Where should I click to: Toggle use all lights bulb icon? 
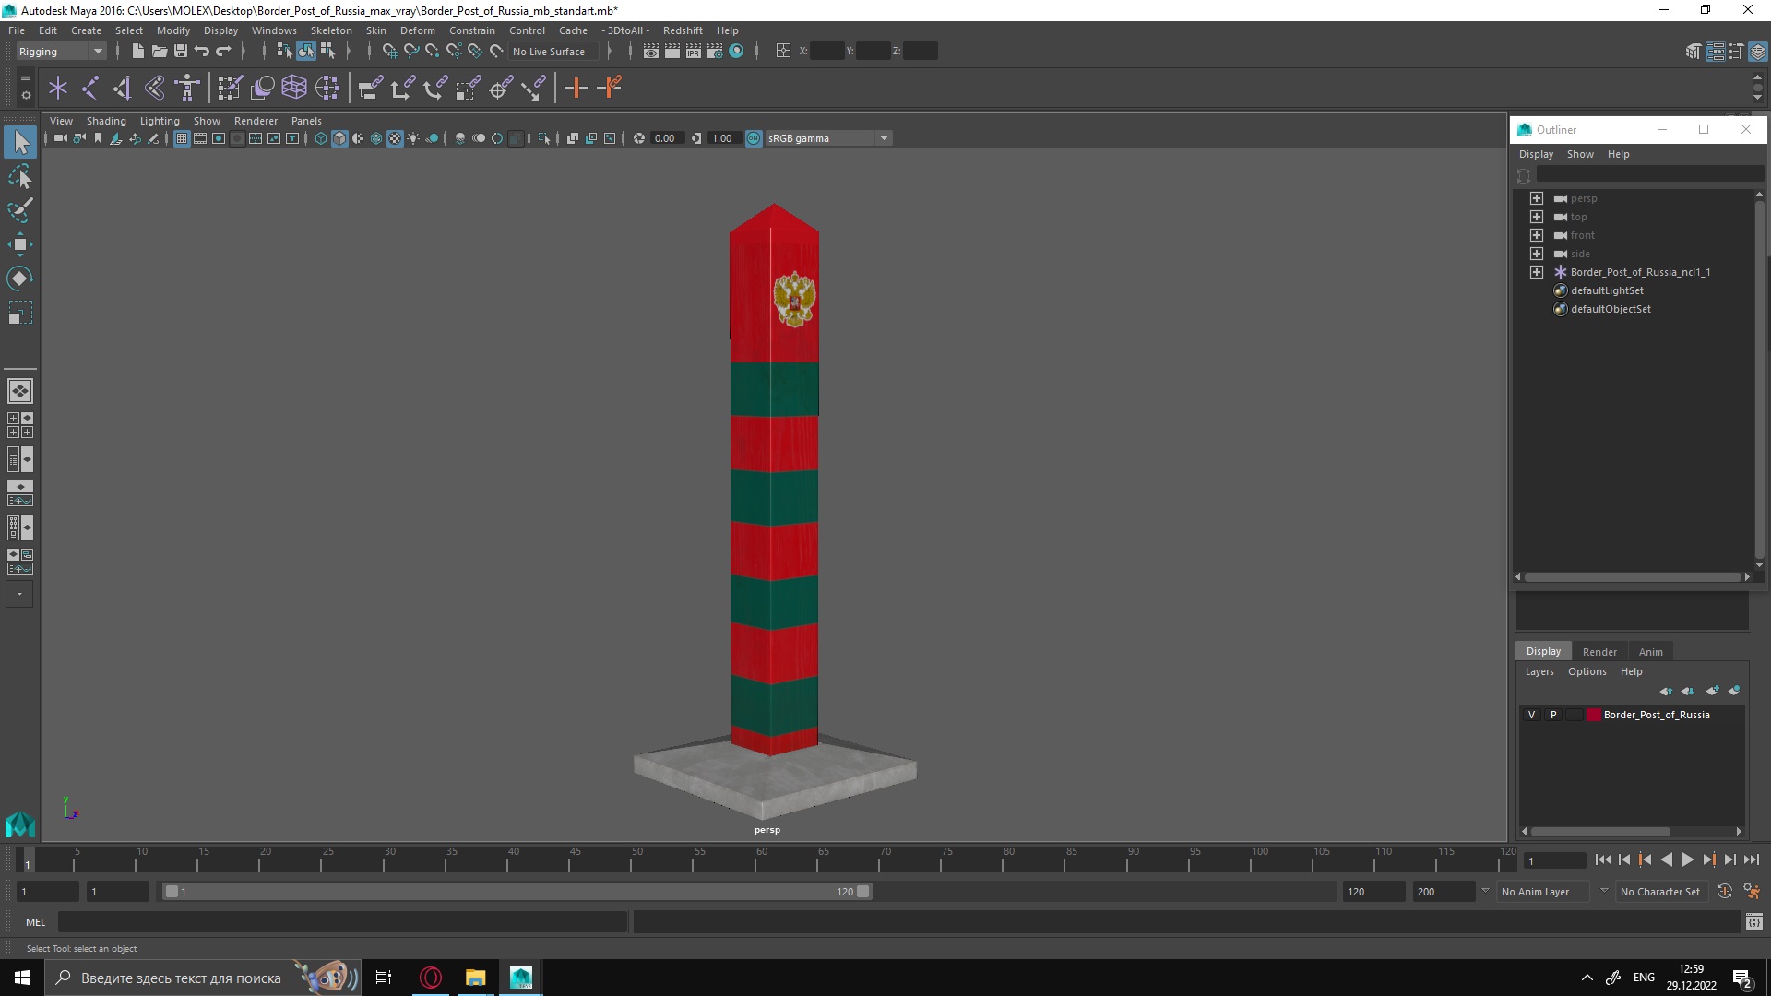[x=413, y=138]
